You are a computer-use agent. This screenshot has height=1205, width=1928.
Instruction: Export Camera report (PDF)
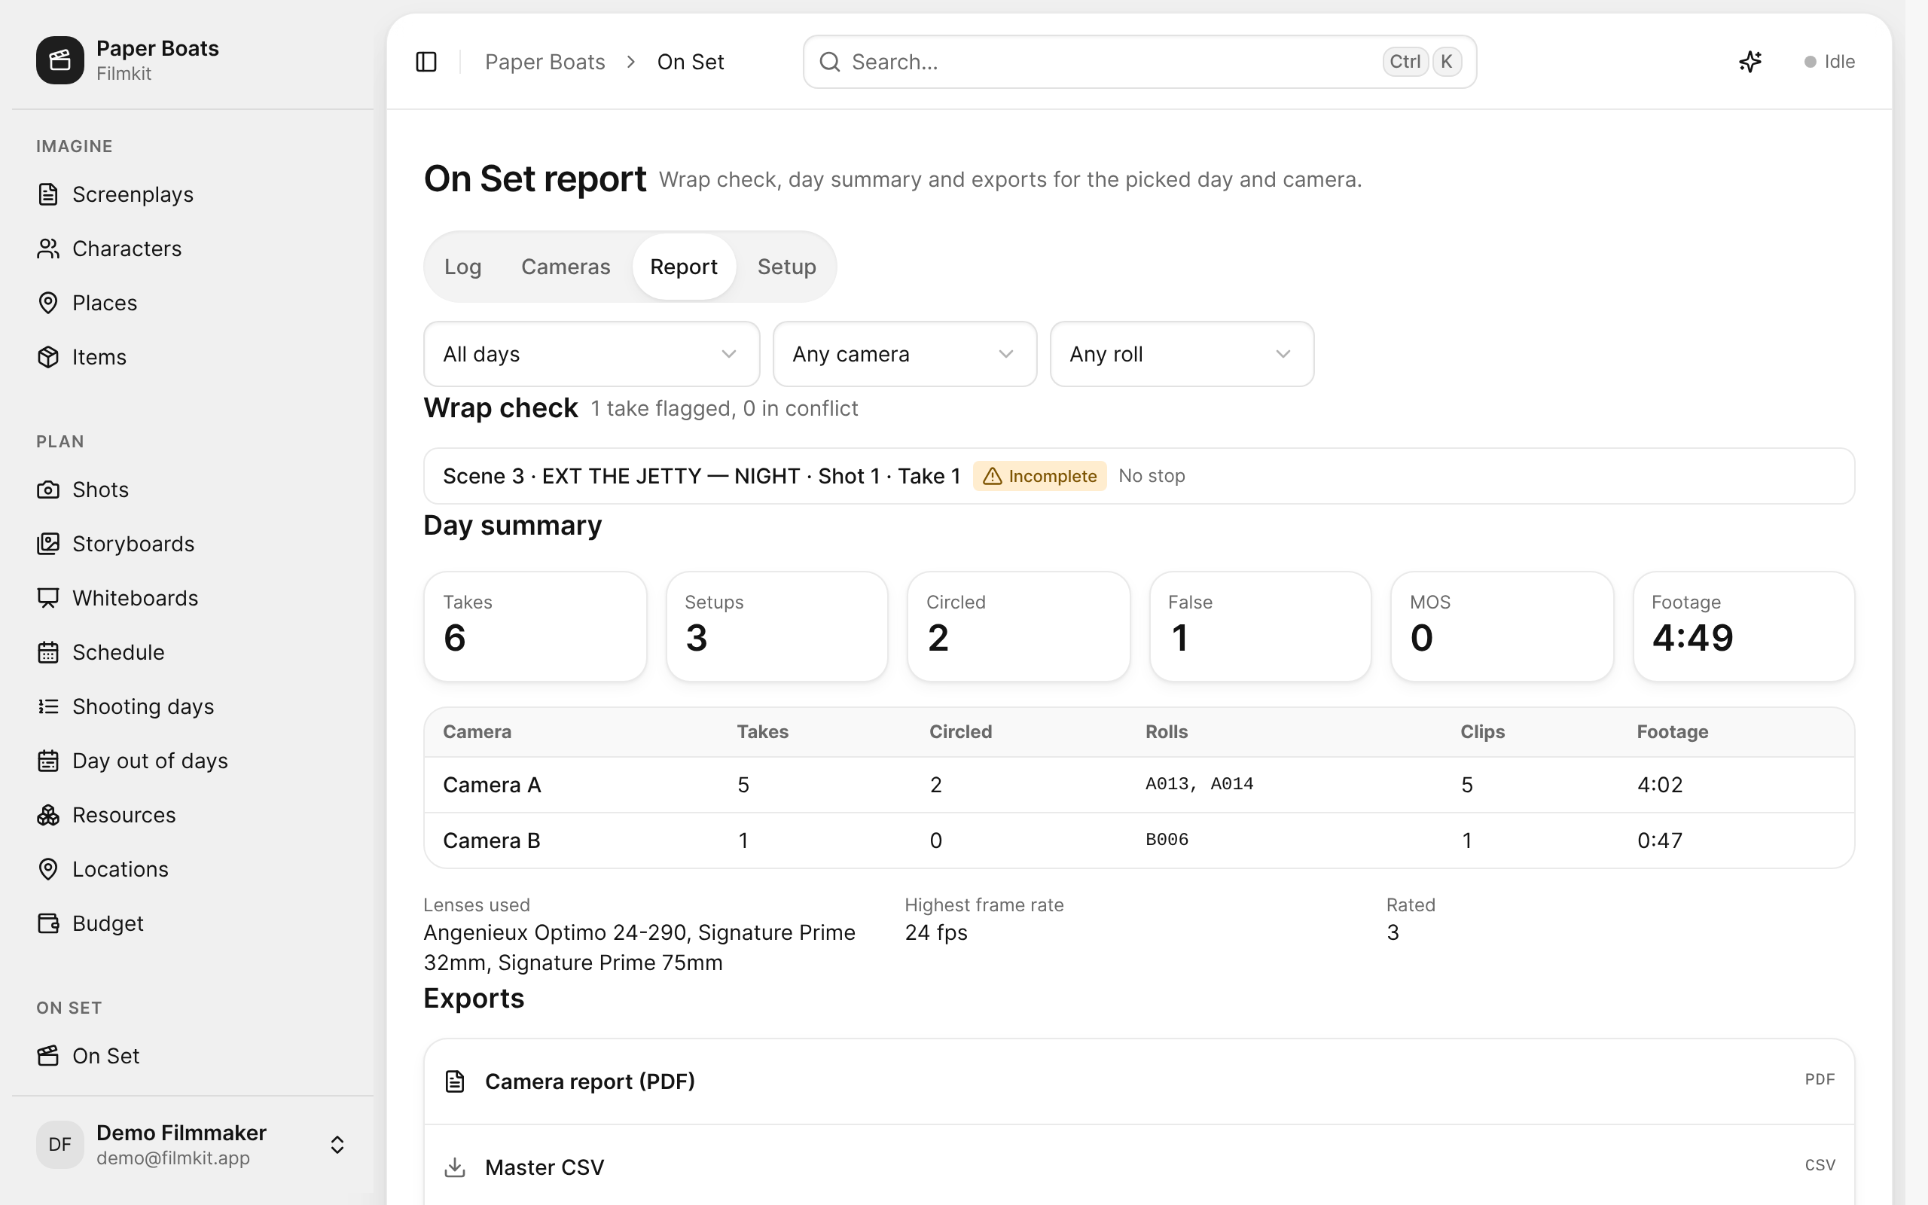pyautogui.click(x=1139, y=1081)
